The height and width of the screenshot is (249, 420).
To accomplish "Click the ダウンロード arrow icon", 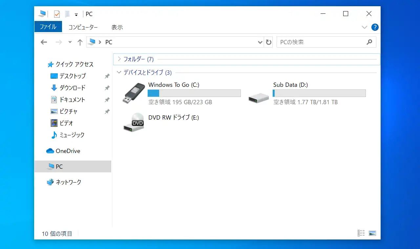I will point(54,88).
